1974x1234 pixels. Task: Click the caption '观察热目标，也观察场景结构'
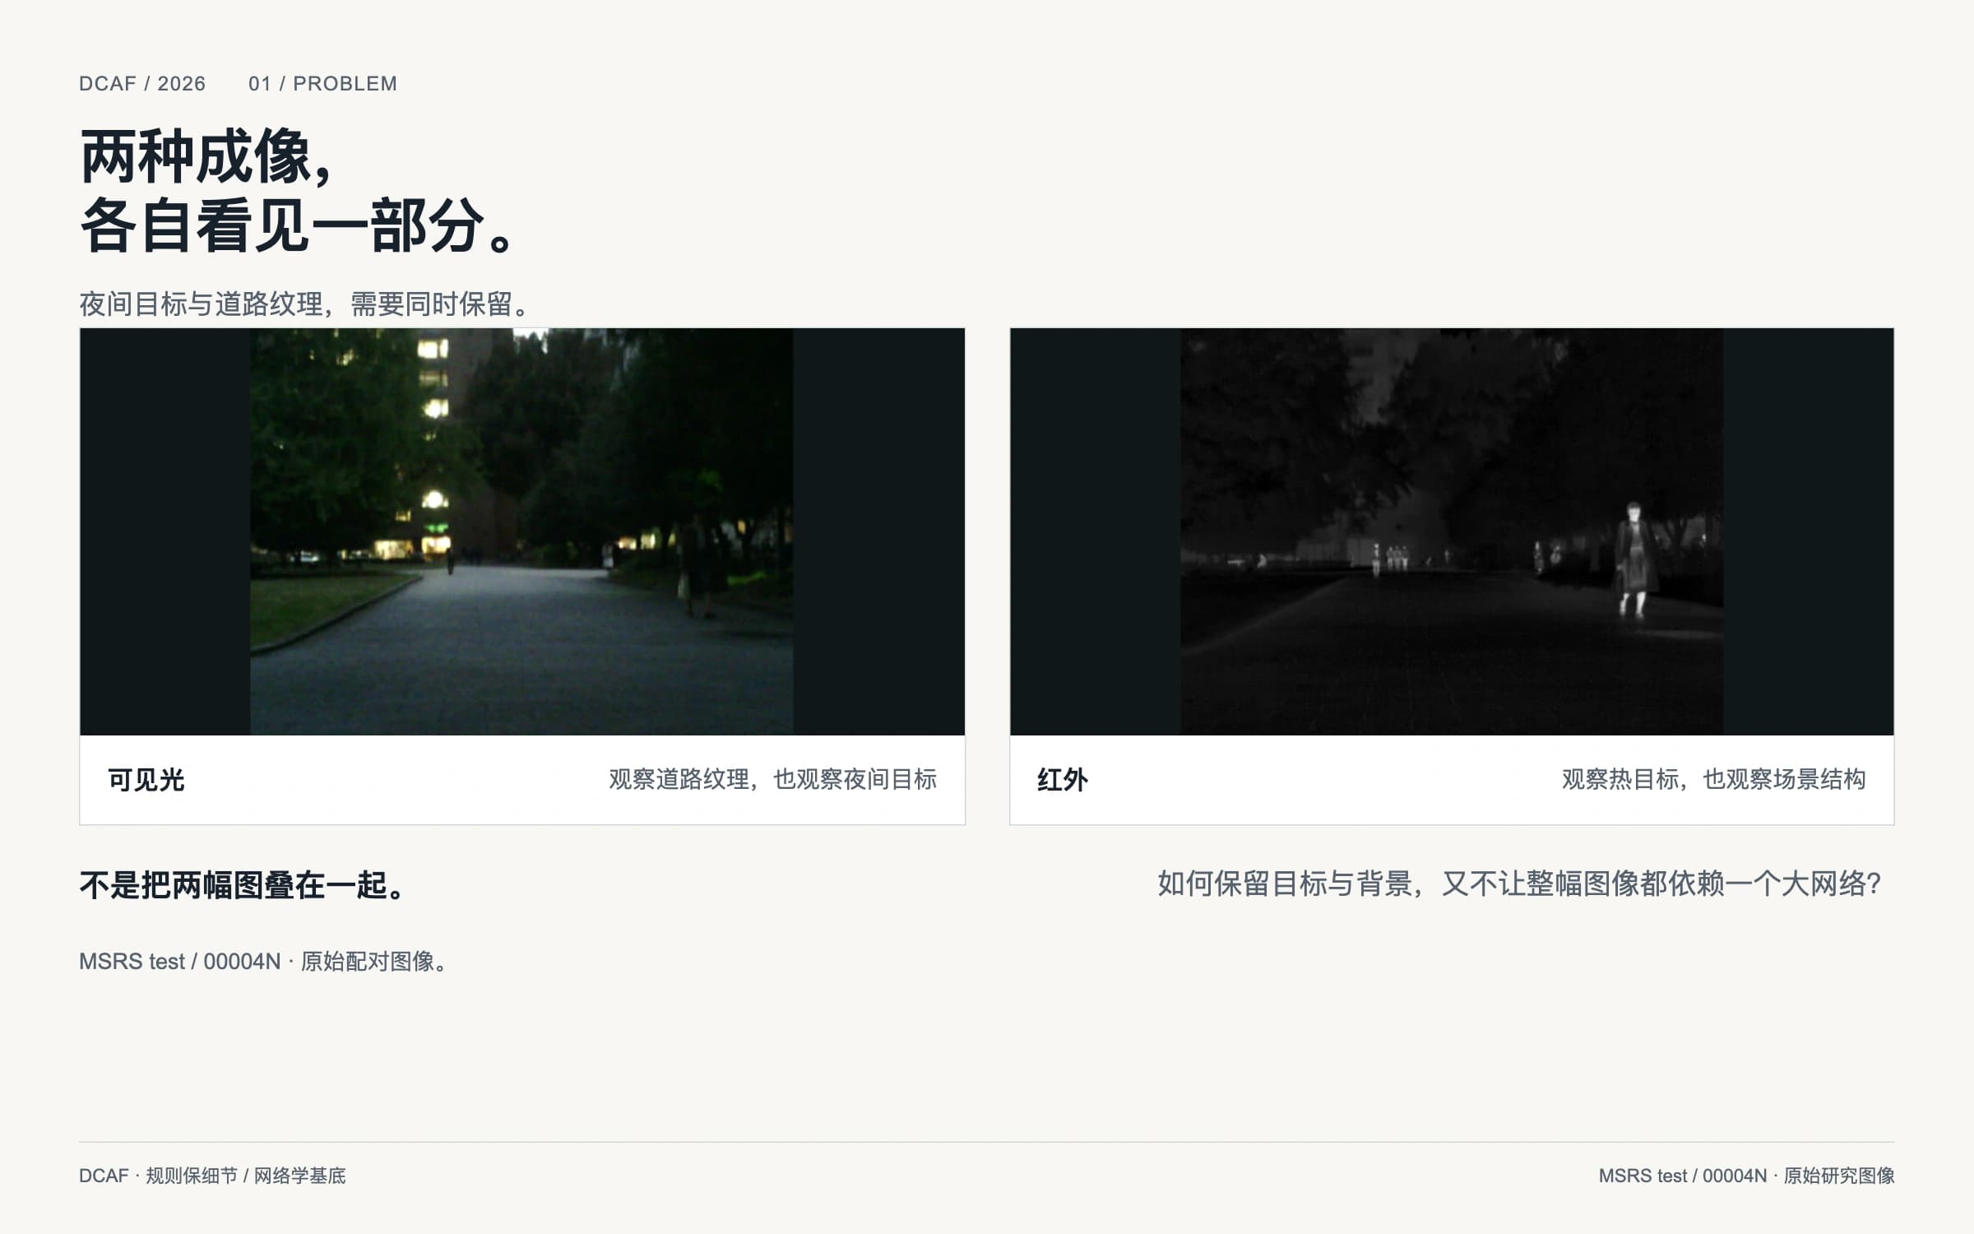[1713, 779]
